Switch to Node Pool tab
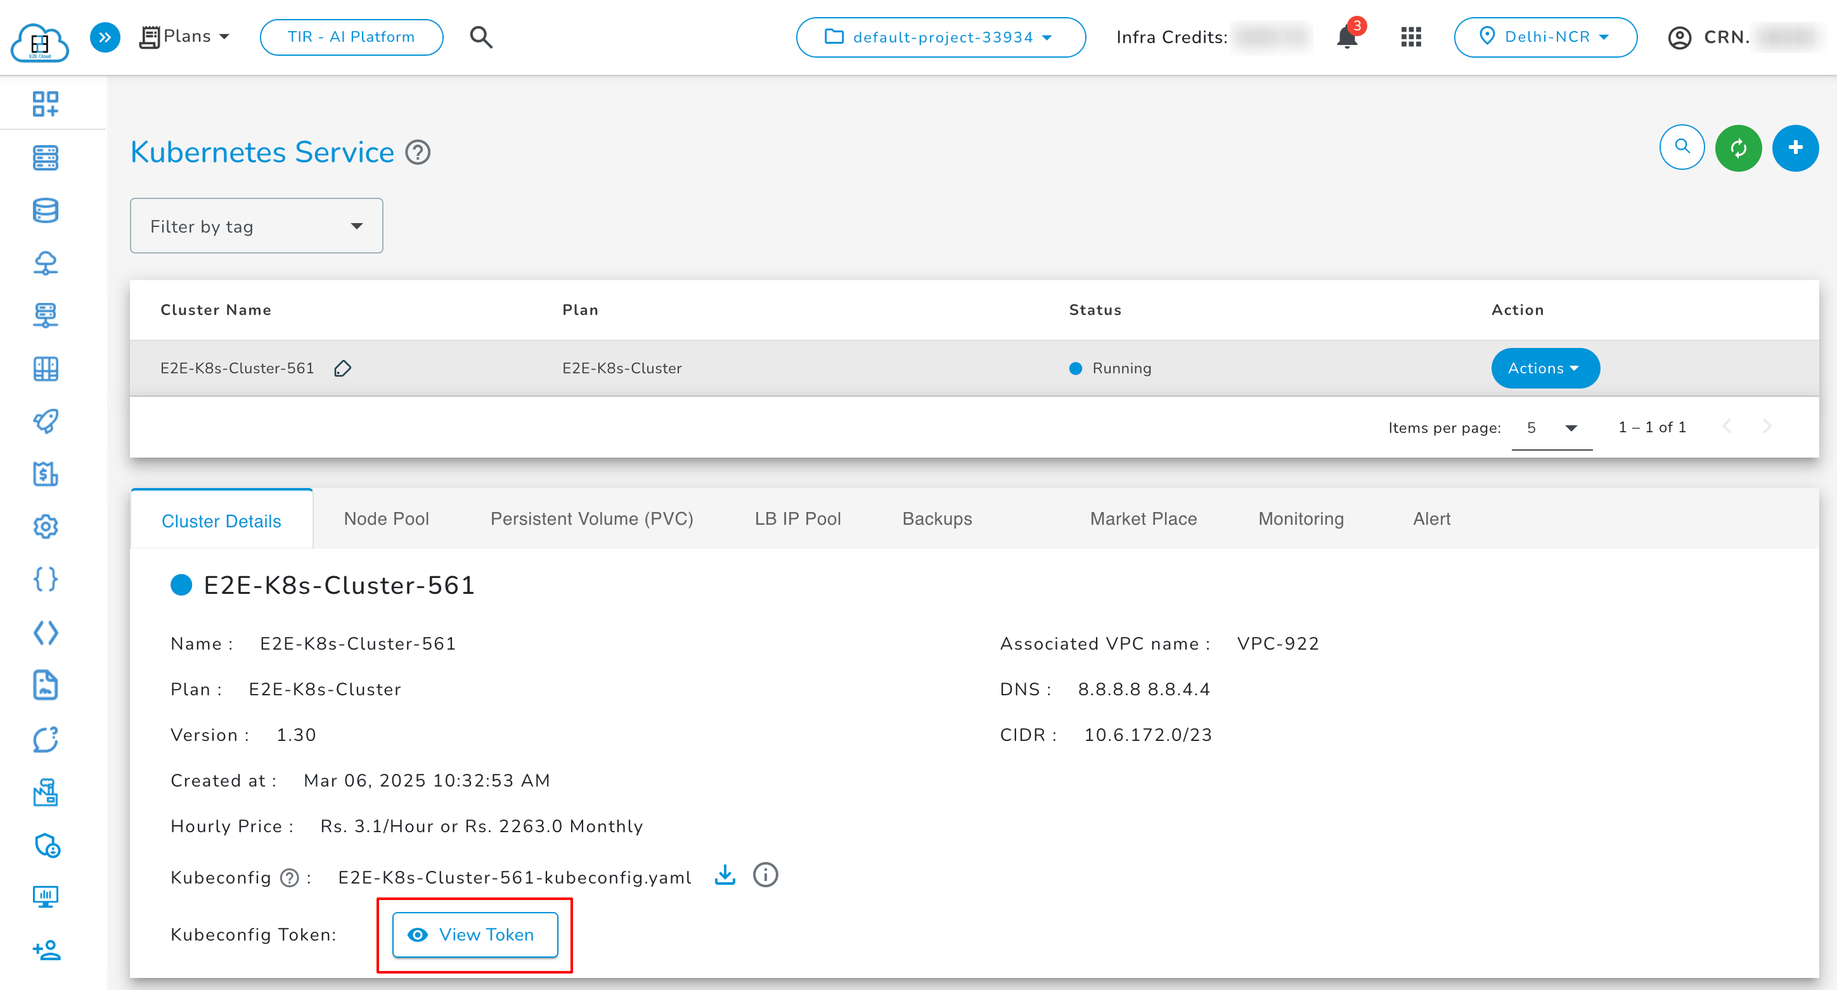This screenshot has height=990, width=1837. pyautogui.click(x=387, y=518)
